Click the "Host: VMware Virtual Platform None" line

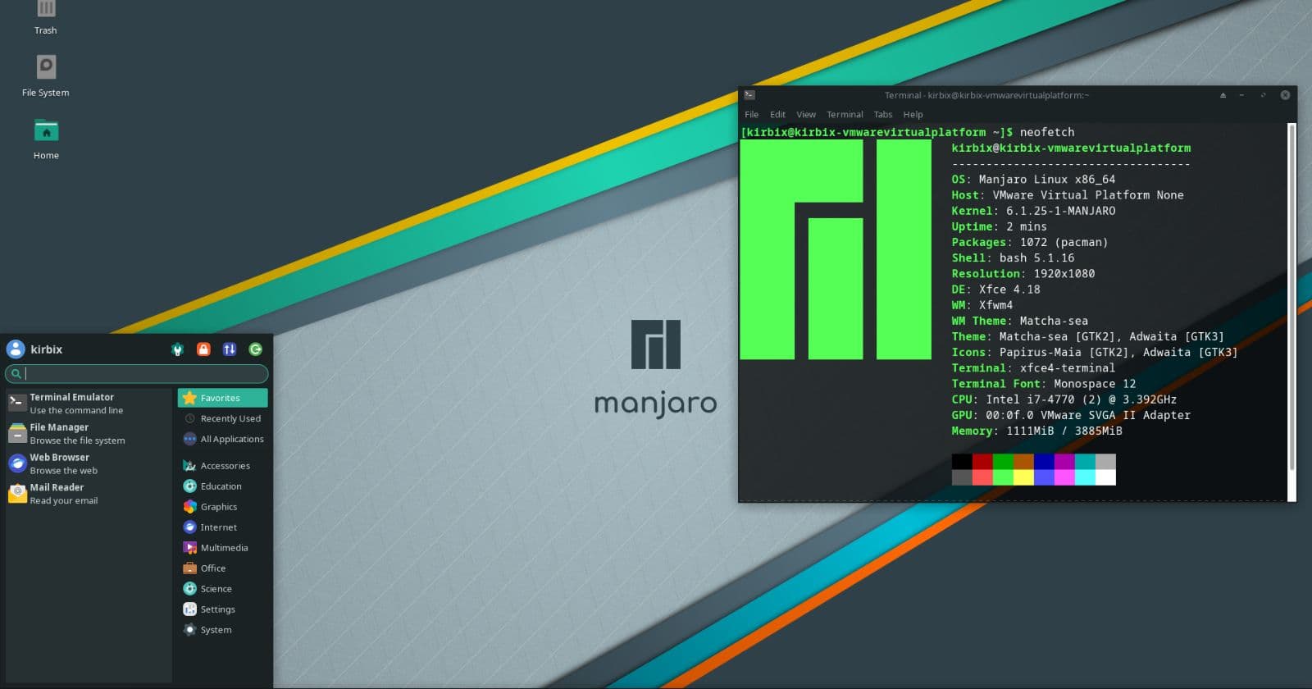[1068, 195]
